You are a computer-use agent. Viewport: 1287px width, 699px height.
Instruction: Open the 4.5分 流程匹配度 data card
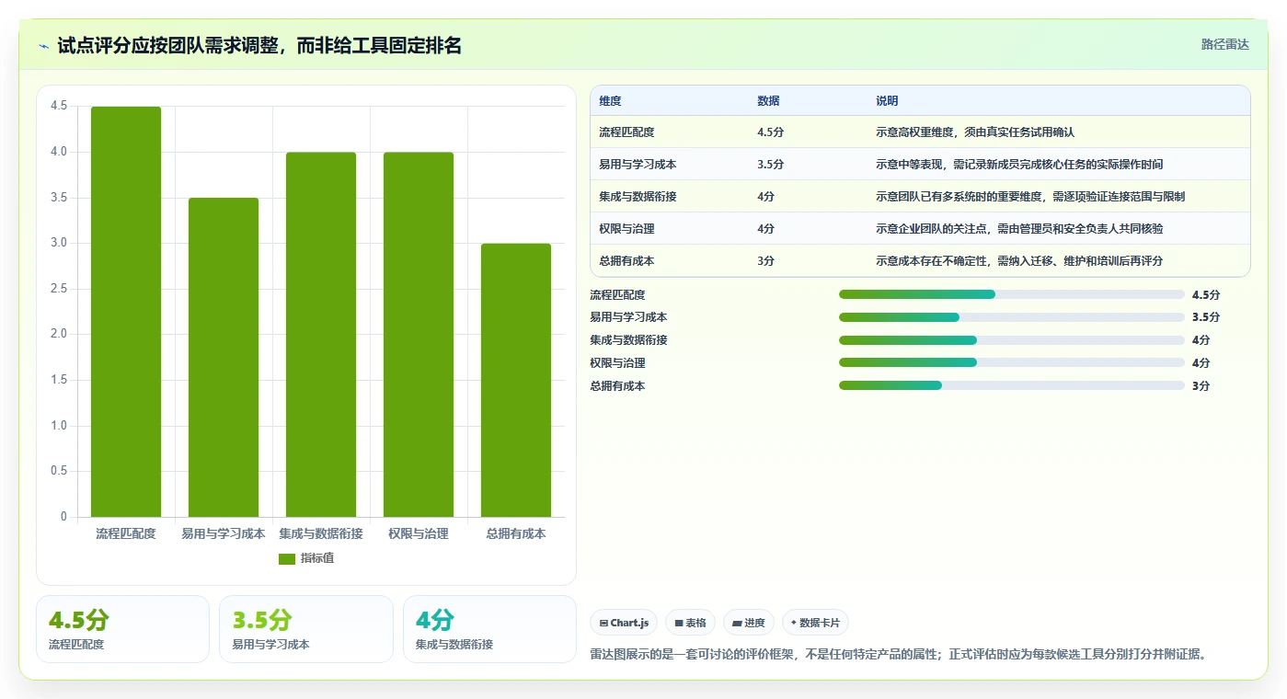coord(122,629)
